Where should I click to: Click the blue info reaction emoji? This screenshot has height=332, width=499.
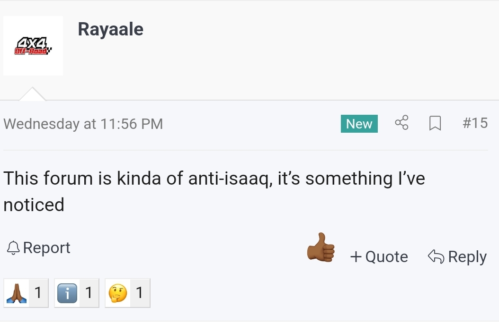(x=67, y=294)
